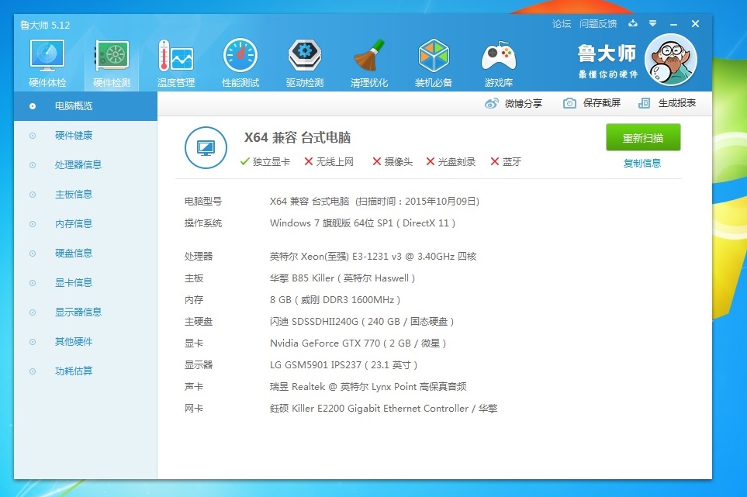Open 清理优化 cleanup broom icon
Viewport: 747px width, 497px height.
coord(368,63)
